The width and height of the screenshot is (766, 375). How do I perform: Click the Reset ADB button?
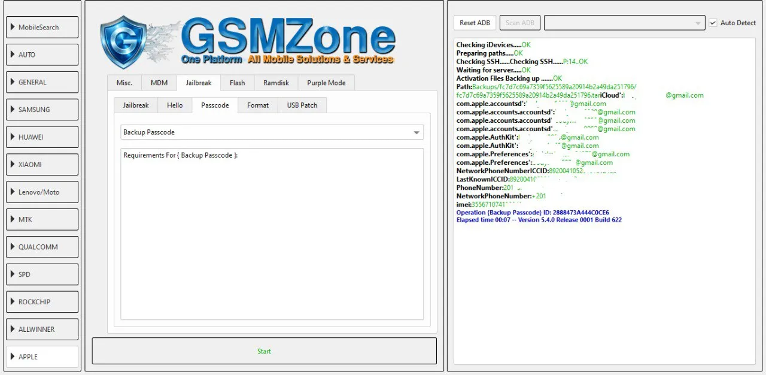475,23
